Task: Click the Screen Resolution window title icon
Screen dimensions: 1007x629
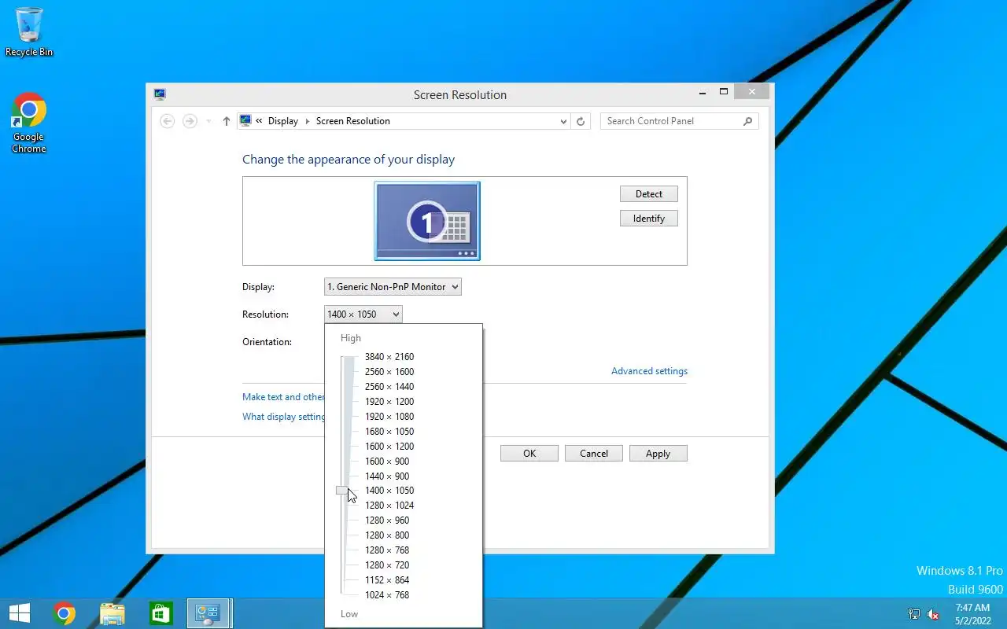Action: [x=160, y=94]
